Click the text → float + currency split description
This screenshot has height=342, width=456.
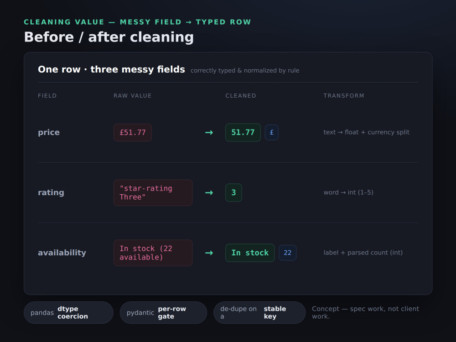[367, 132]
